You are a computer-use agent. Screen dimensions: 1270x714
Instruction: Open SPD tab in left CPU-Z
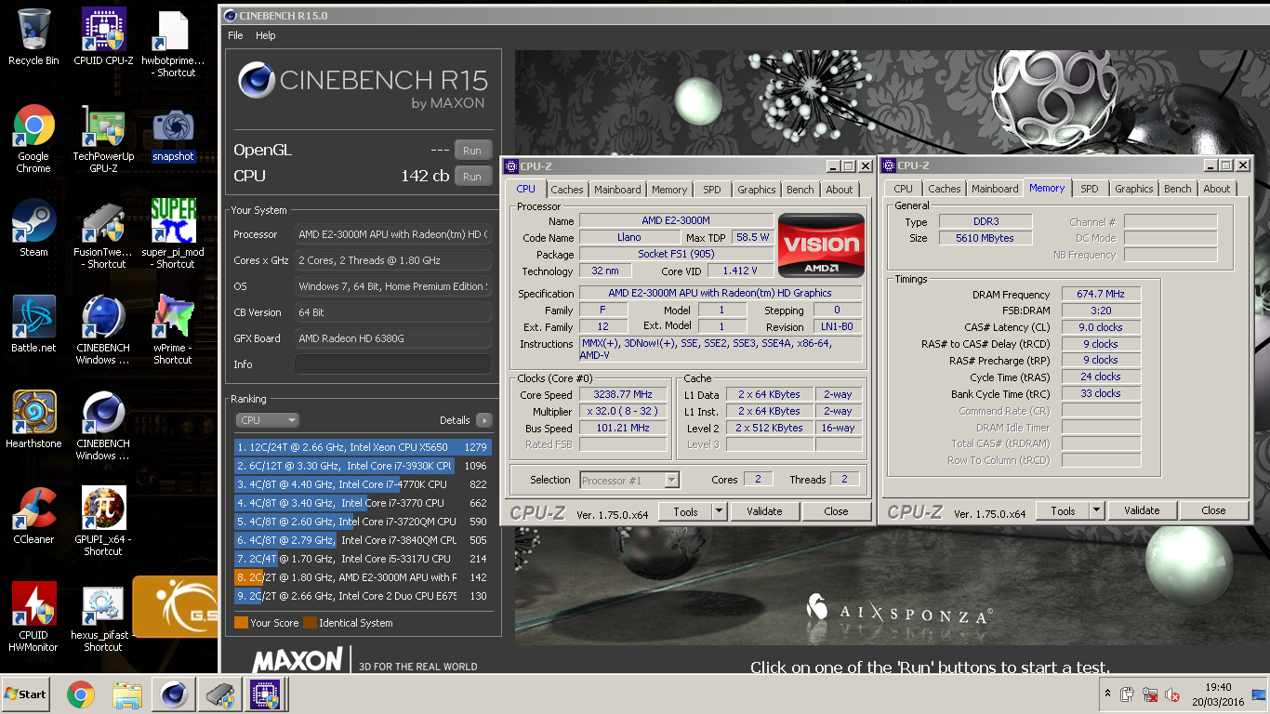(712, 190)
